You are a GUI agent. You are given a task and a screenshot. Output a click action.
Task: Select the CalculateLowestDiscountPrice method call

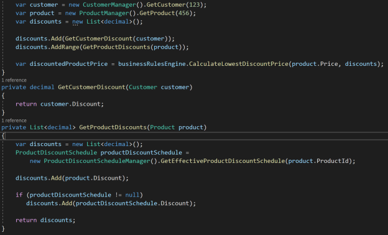point(239,64)
